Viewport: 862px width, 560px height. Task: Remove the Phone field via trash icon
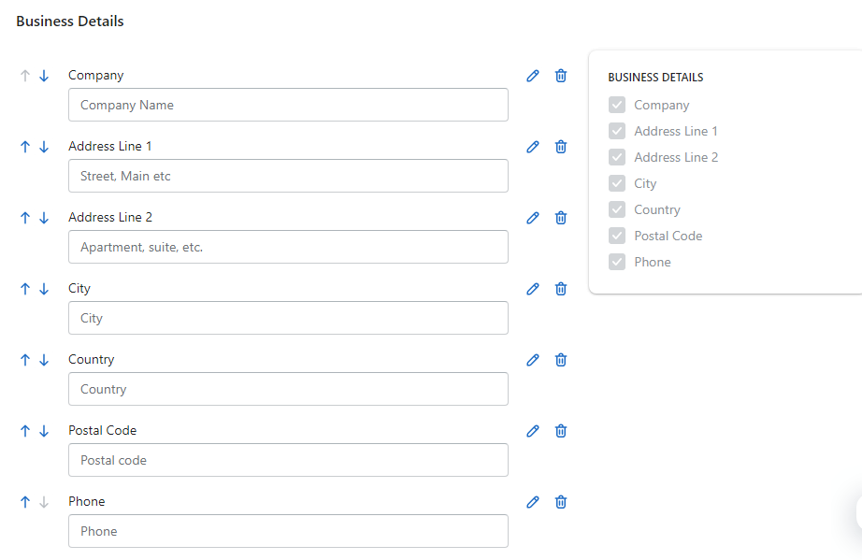pyautogui.click(x=561, y=502)
